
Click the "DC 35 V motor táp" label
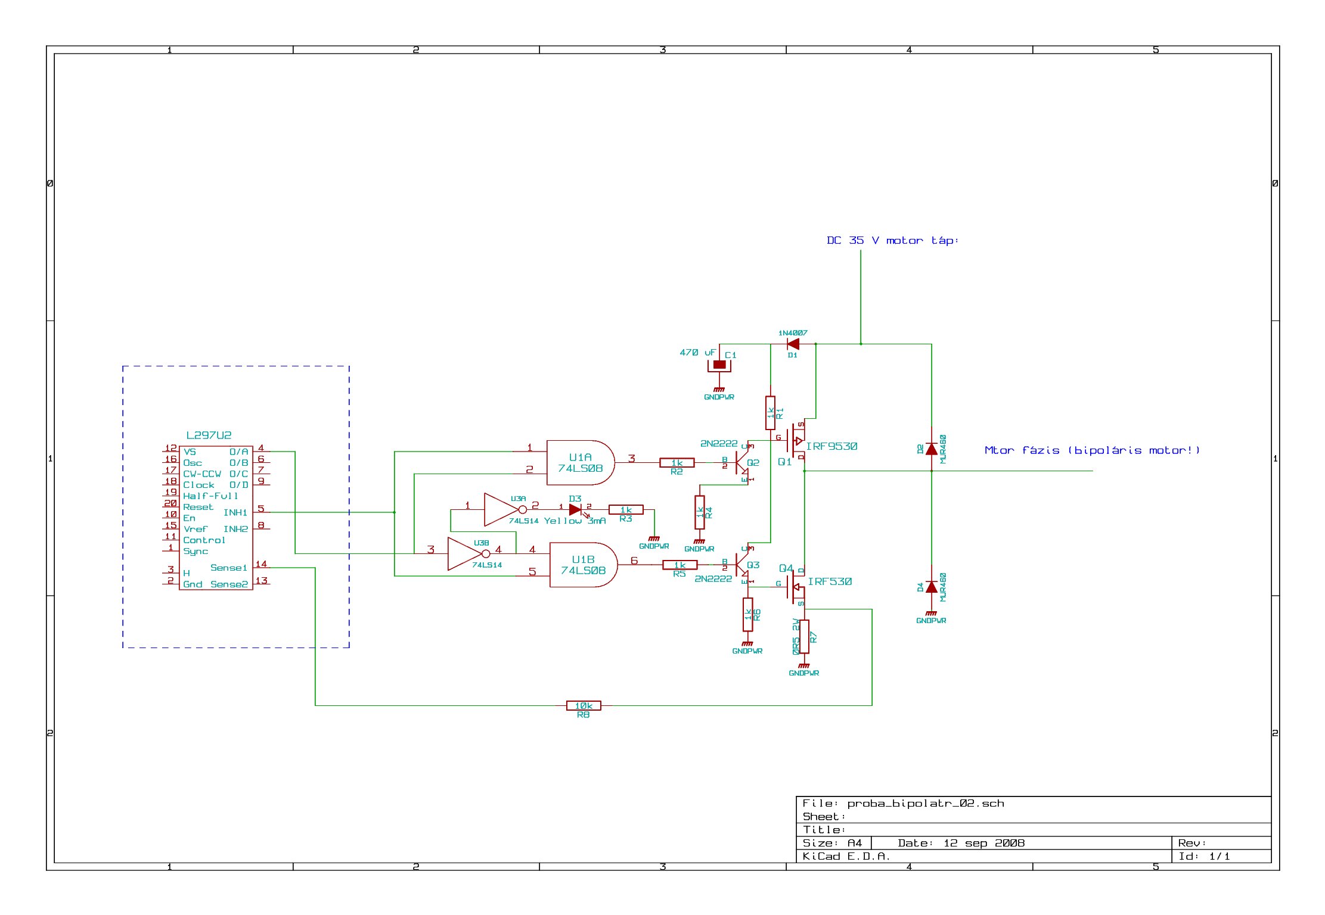point(892,241)
